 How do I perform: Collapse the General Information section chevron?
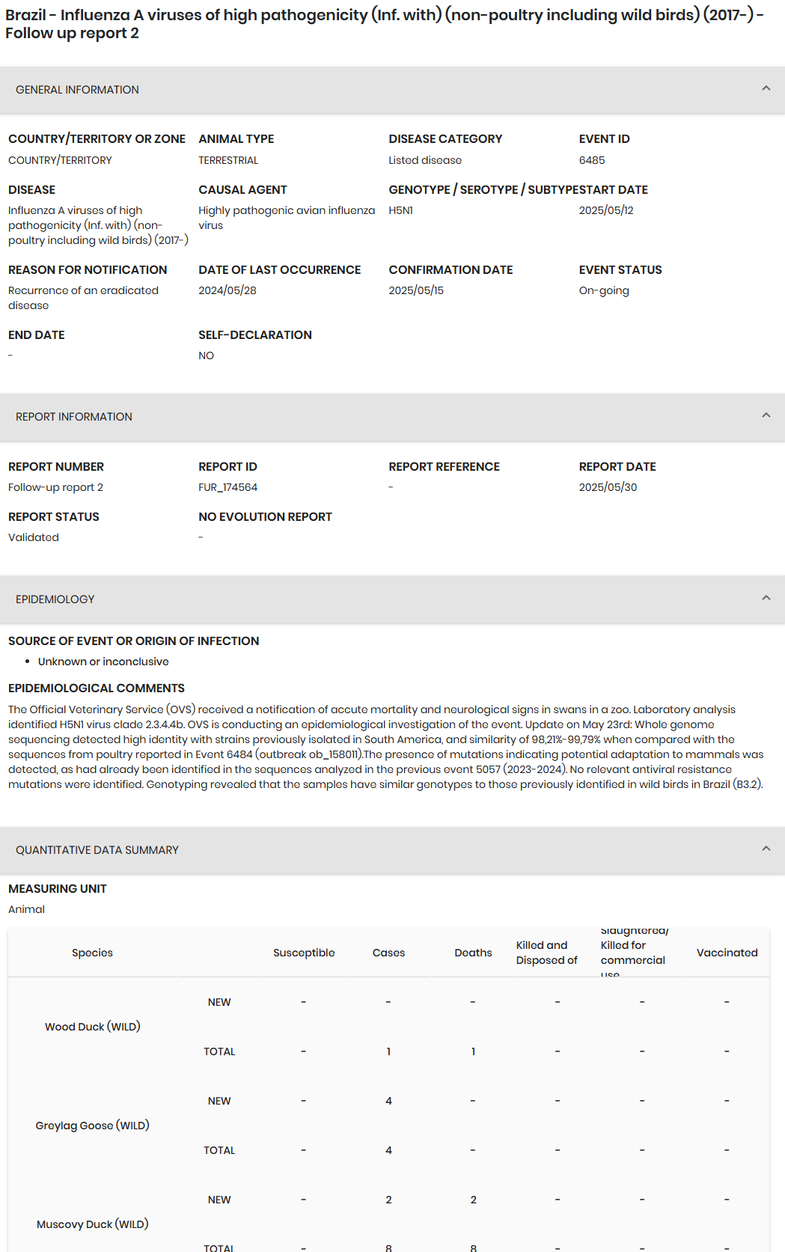coord(766,88)
